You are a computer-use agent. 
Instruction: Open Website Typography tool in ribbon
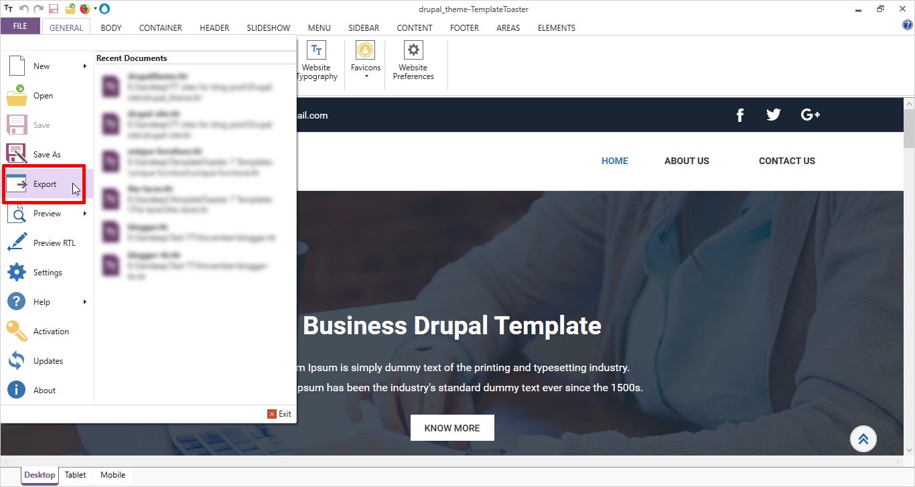(x=317, y=61)
